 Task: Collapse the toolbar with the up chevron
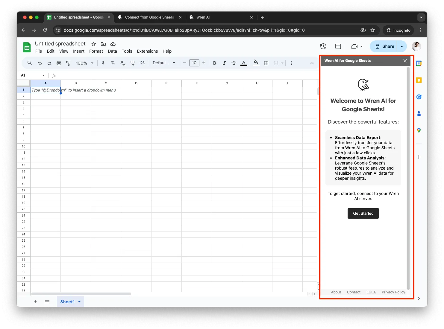click(312, 63)
